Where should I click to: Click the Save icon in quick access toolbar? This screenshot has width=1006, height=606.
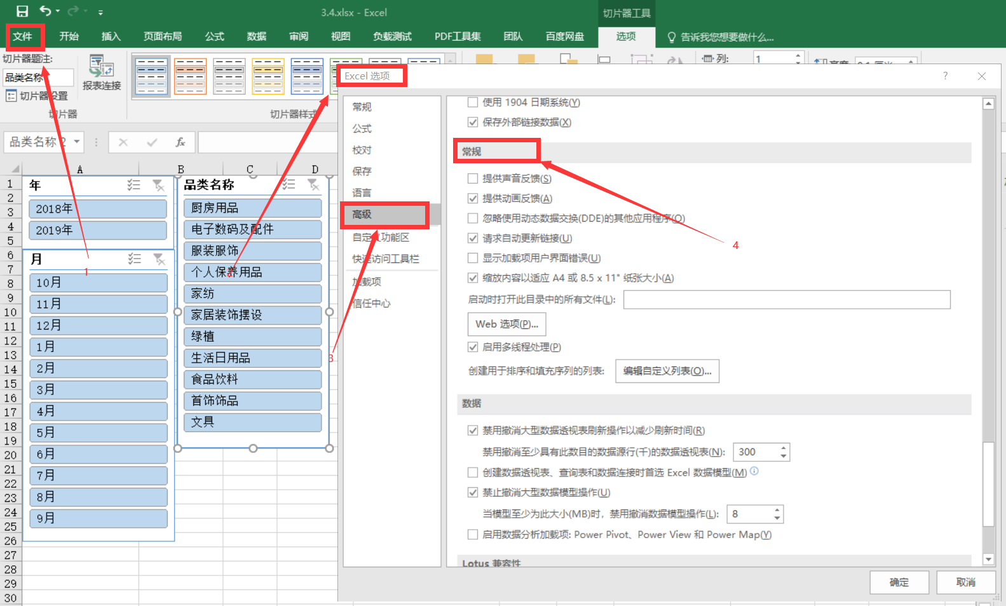point(22,11)
